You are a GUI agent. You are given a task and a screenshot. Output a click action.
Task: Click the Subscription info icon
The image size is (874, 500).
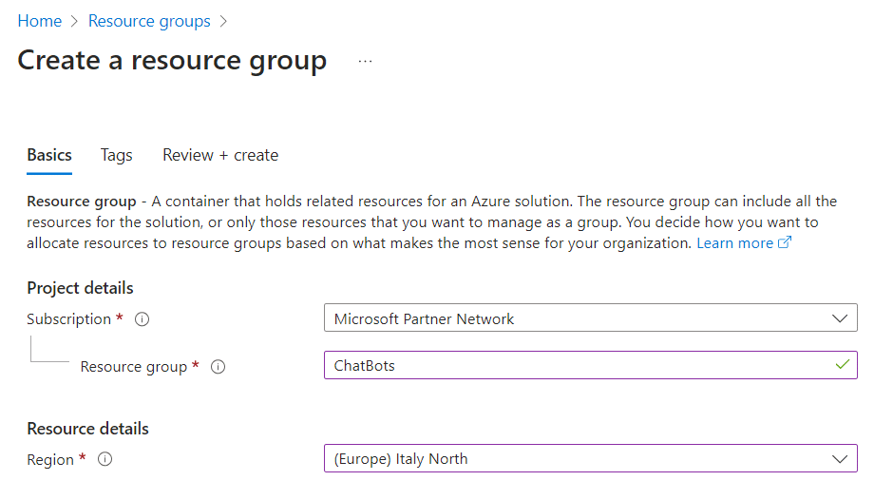[142, 319]
